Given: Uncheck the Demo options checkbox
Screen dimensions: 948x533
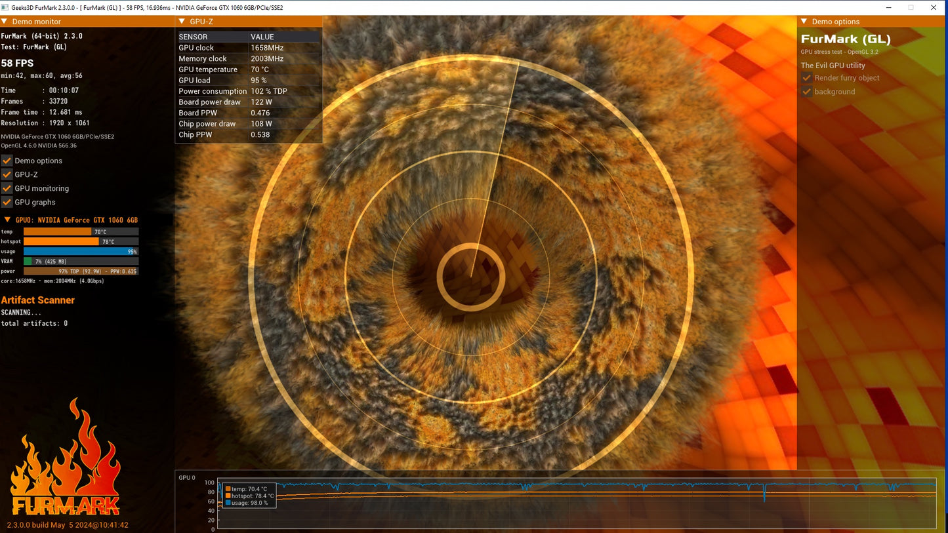Looking at the screenshot, I should pos(7,161).
